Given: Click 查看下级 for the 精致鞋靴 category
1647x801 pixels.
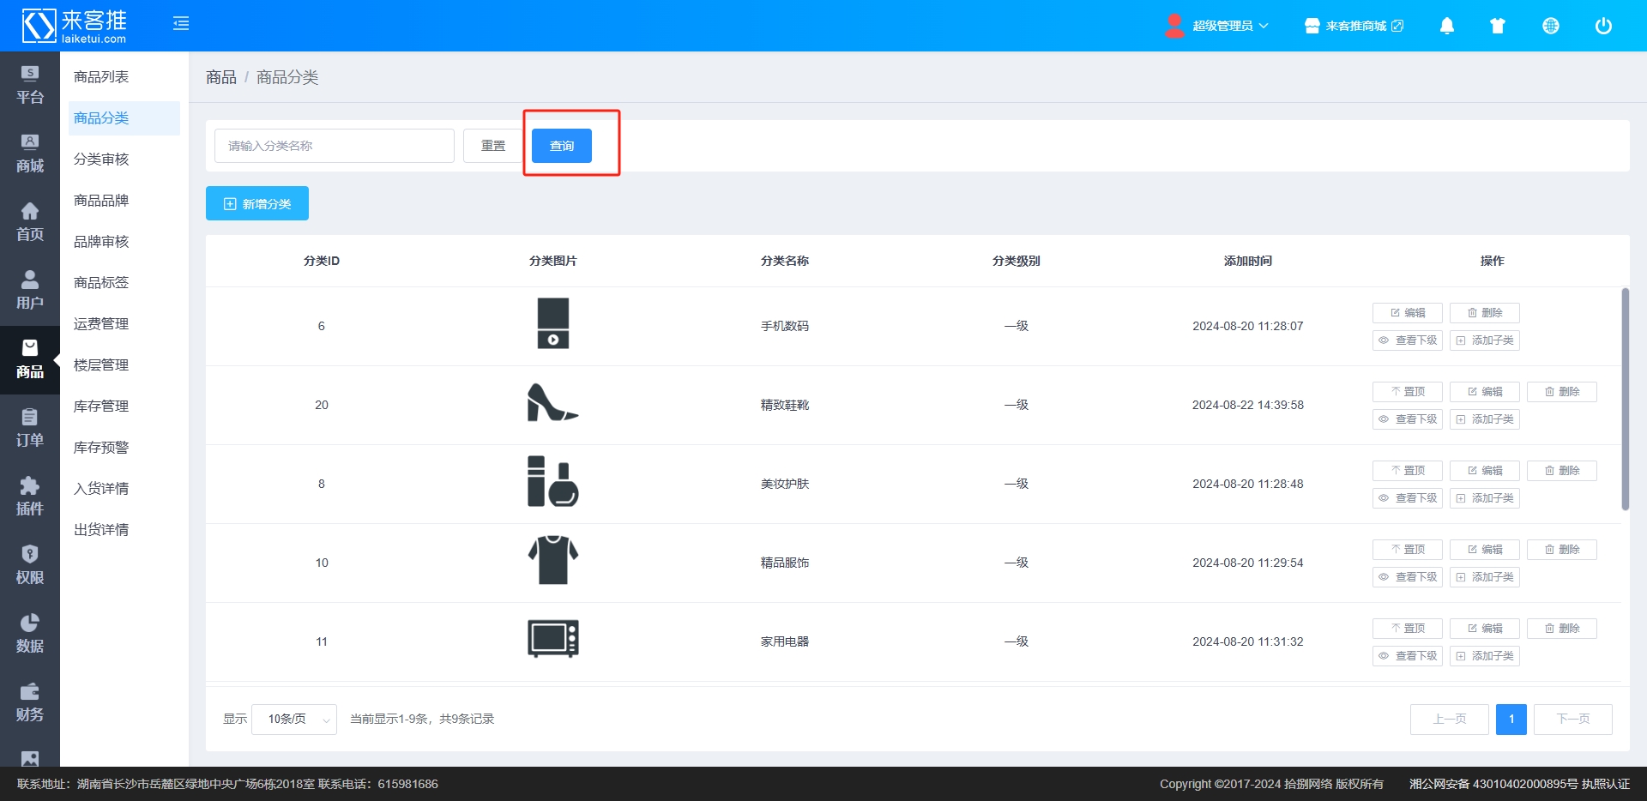Looking at the screenshot, I should pos(1407,419).
